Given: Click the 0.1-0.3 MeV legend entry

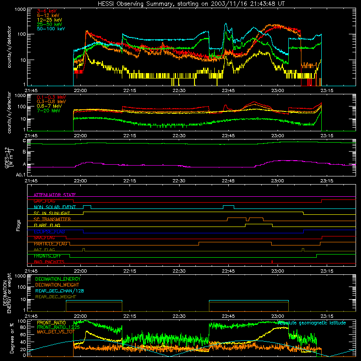Looking at the screenshot, I should (51, 97).
